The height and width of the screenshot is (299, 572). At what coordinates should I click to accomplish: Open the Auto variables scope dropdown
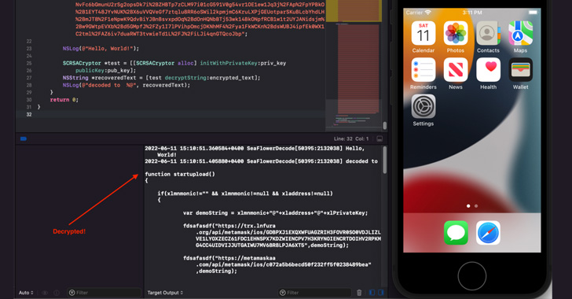tap(26, 293)
